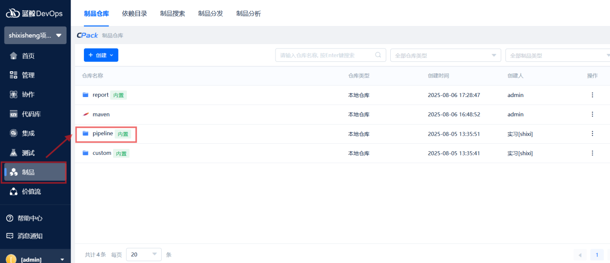Switch to the 制品仓库 tab

click(x=96, y=13)
